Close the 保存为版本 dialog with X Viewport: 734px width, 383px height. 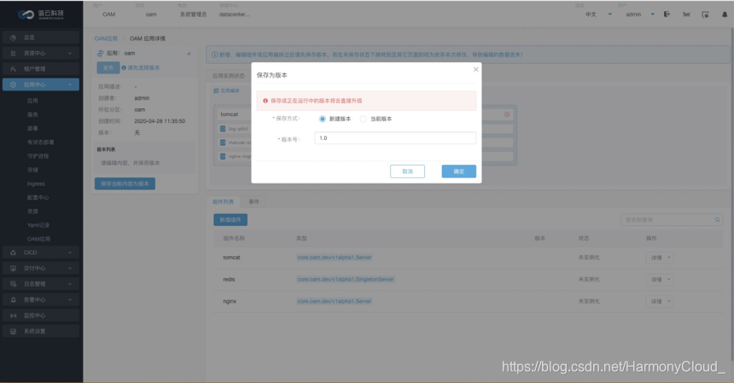(475, 69)
